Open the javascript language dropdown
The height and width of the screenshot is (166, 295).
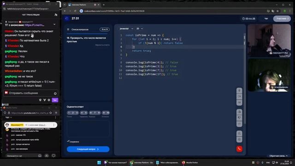click(126, 29)
